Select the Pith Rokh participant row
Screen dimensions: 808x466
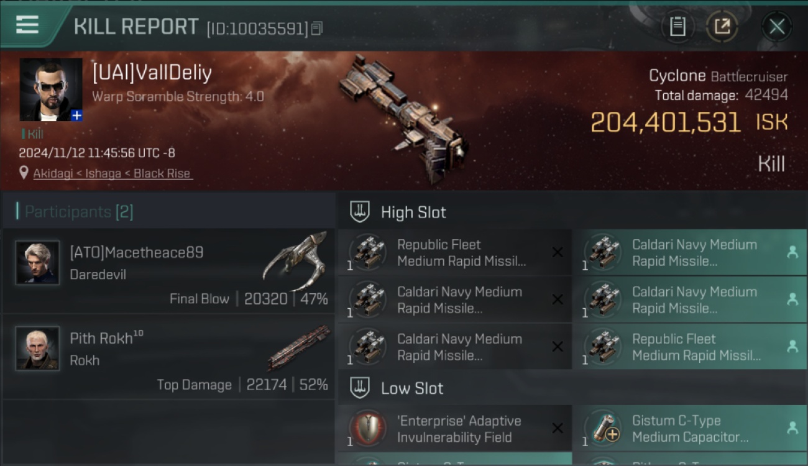[x=169, y=357]
